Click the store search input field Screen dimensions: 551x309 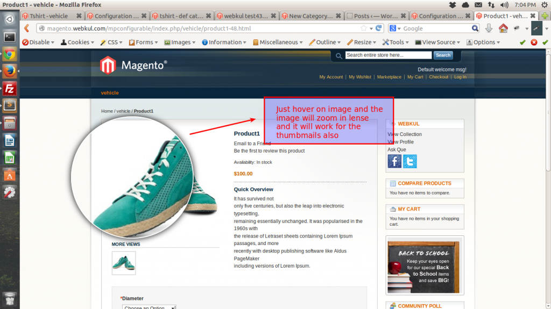pos(388,55)
